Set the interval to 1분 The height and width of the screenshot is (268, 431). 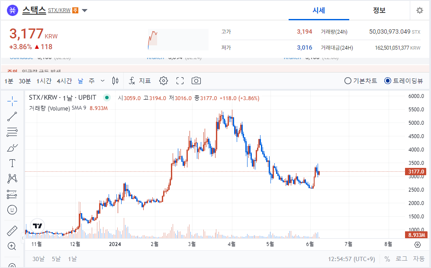(9, 81)
